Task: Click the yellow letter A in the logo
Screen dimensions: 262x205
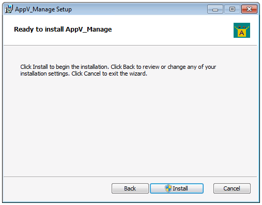Action: [x=242, y=33]
